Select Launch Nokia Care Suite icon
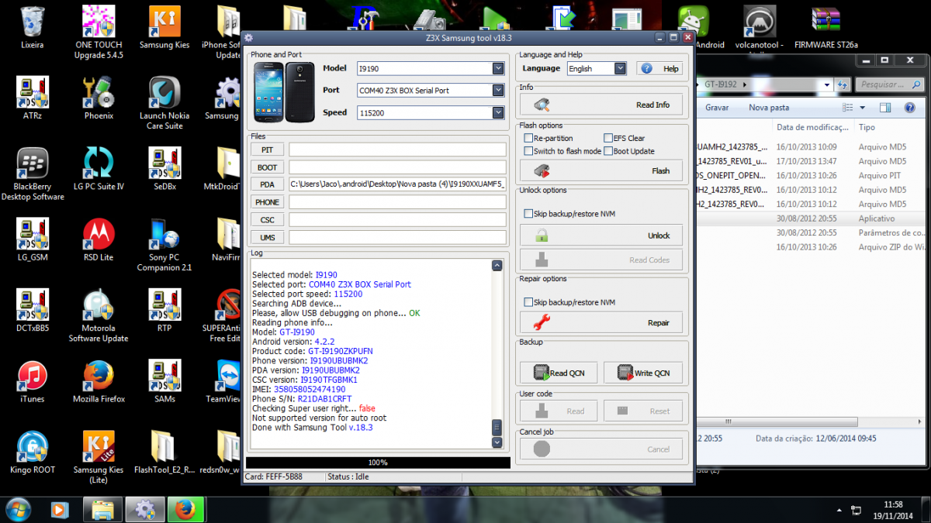 (x=164, y=103)
